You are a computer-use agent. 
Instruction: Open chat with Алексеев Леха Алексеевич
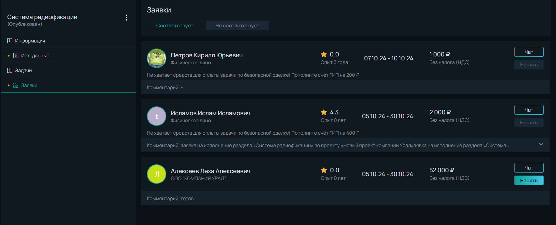(x=529, y=168)
